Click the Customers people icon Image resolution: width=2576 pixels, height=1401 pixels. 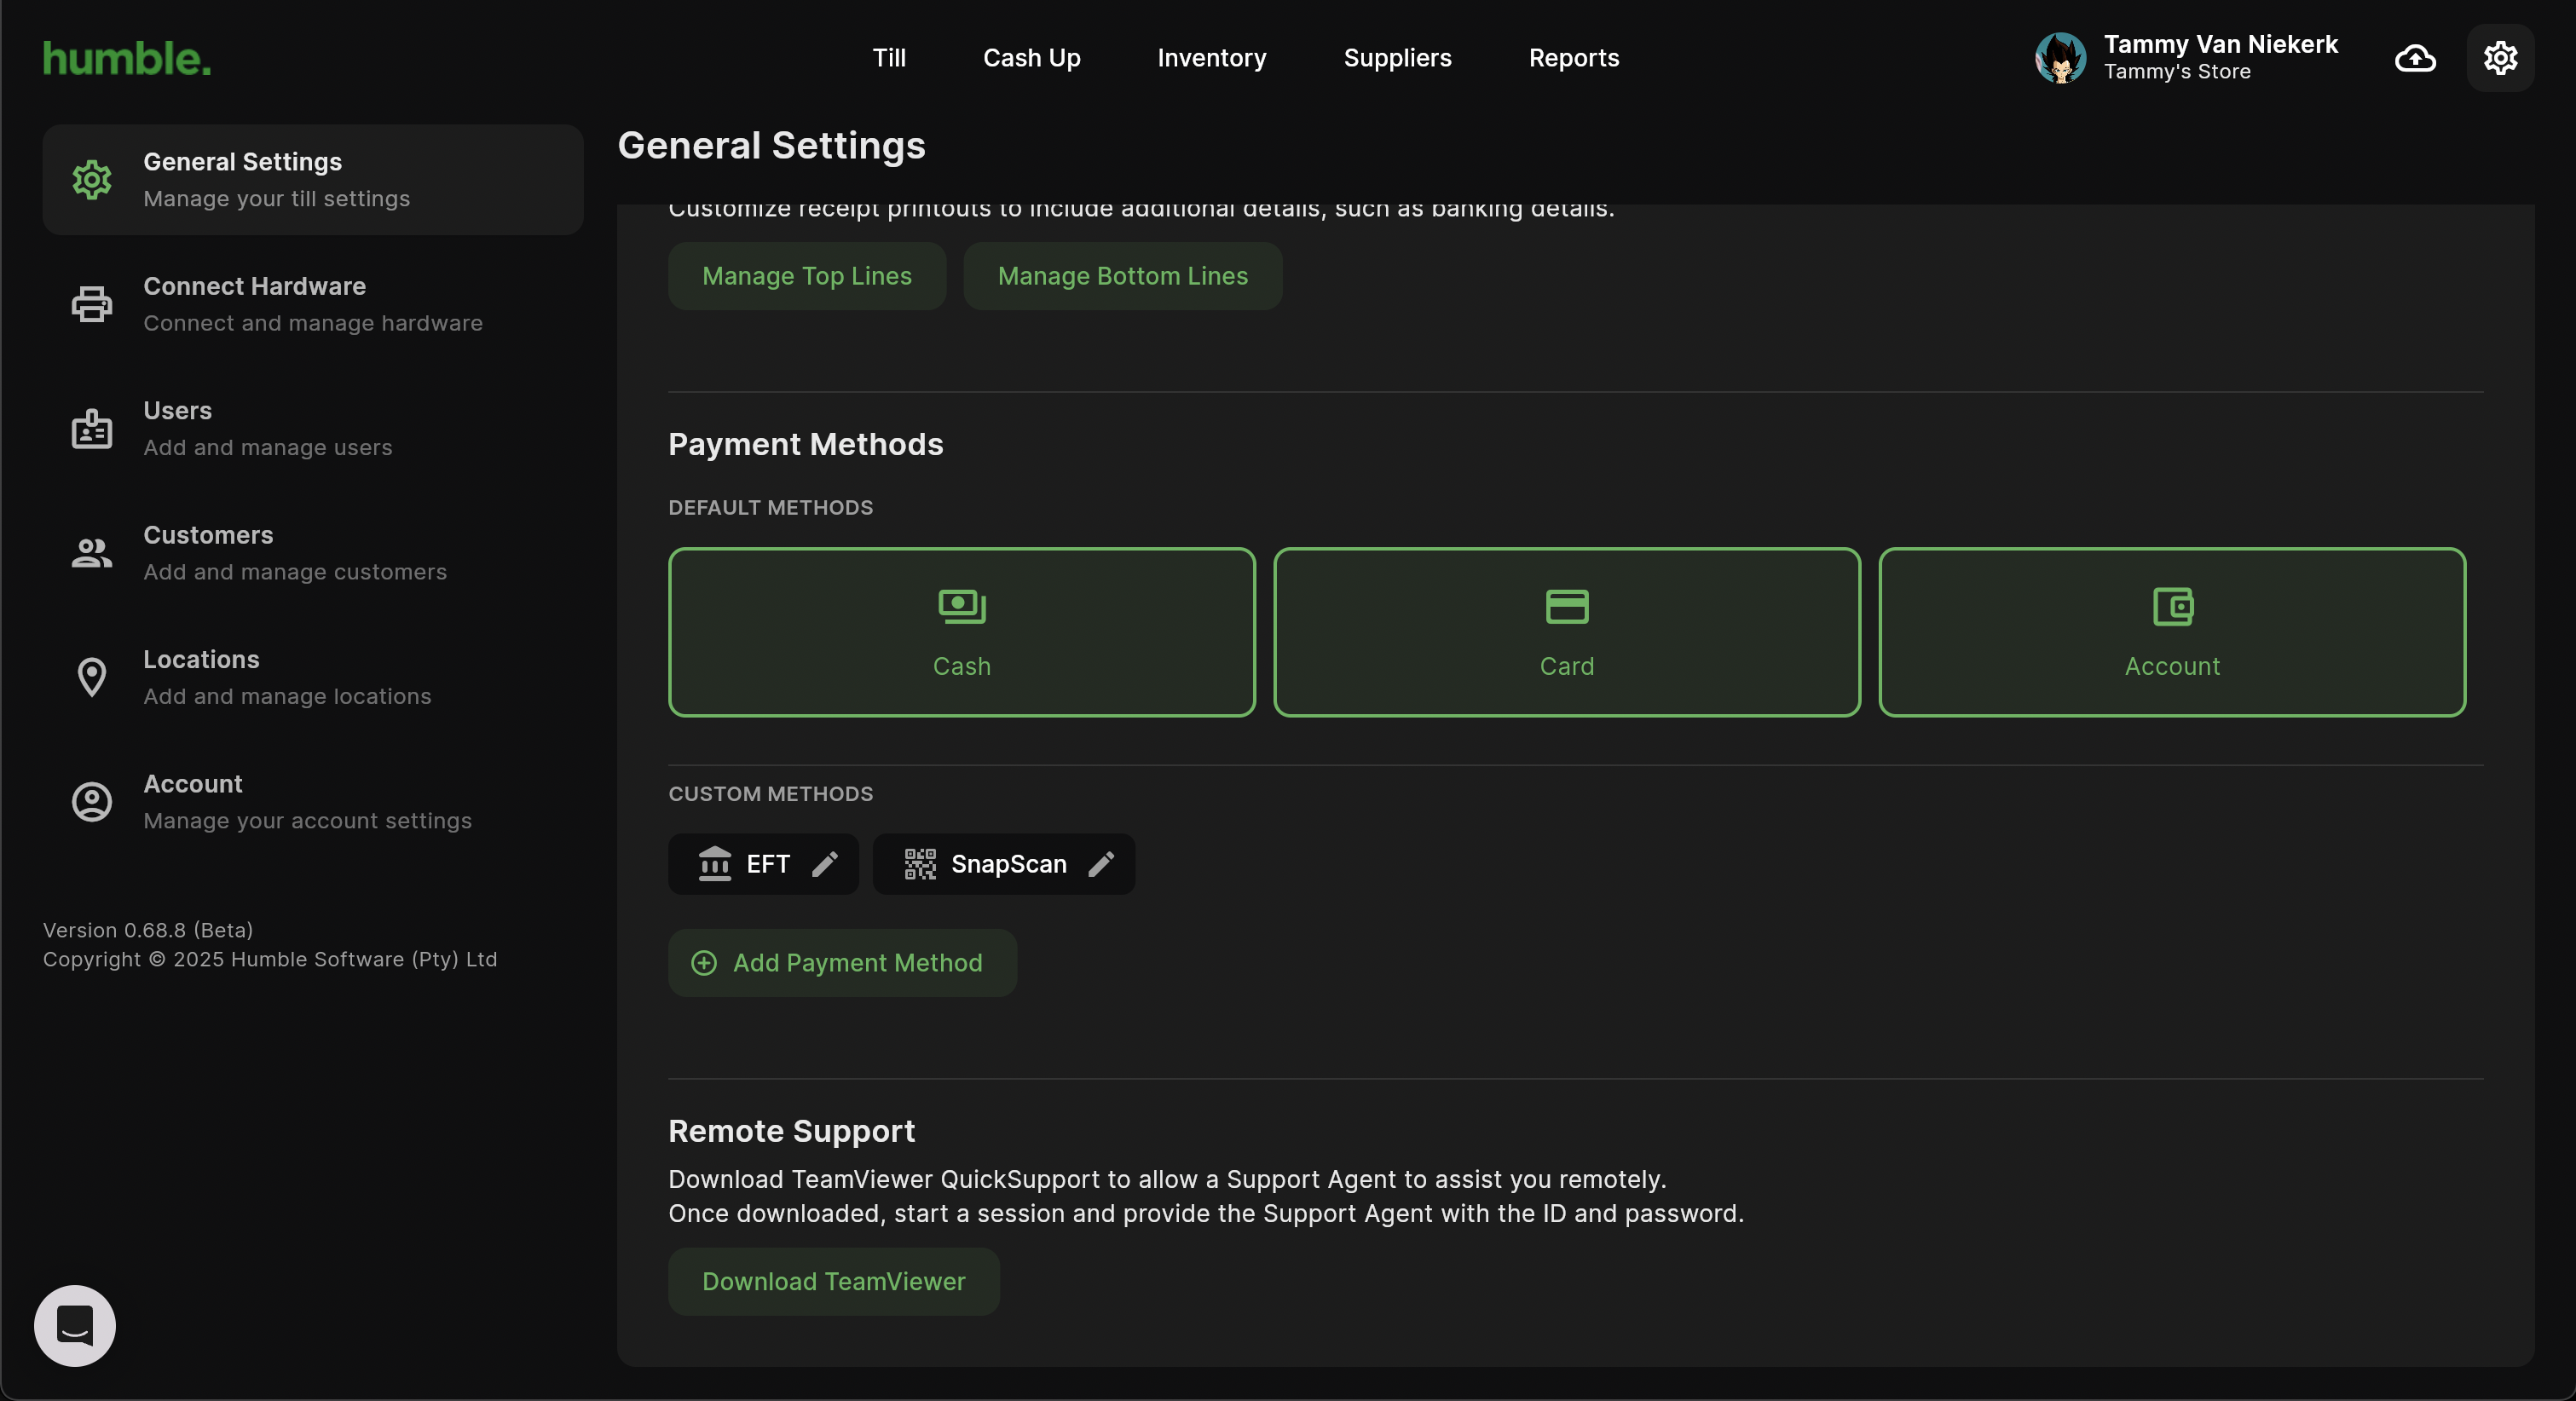(92, 553)
